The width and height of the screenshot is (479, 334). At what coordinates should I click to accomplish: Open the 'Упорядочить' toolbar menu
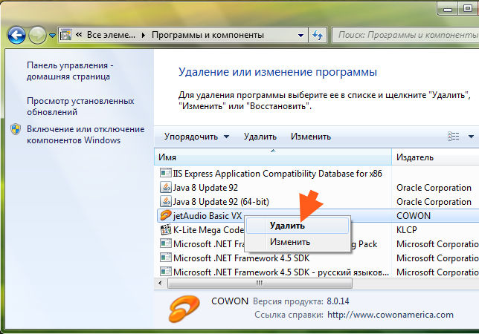[196, 137]
